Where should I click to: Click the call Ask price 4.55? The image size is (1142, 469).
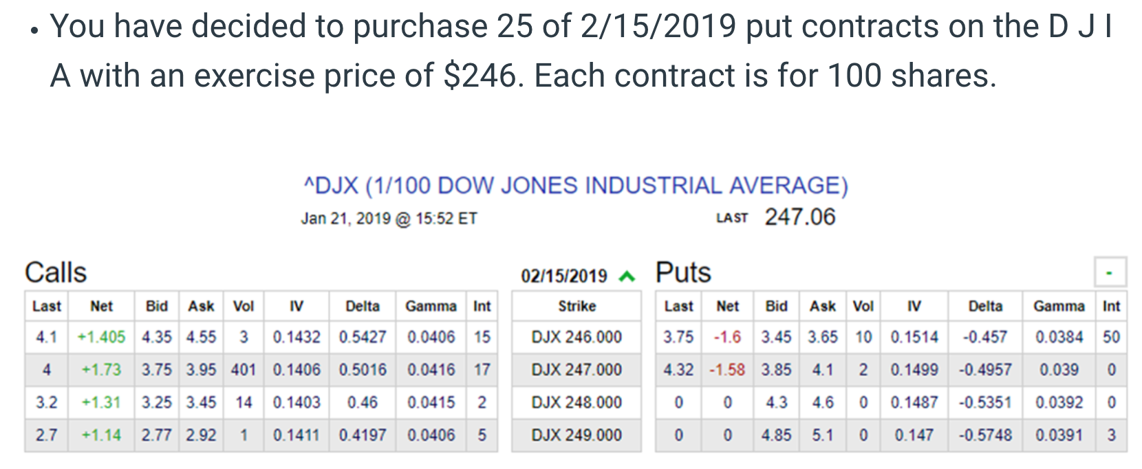(x=201, y=337)
